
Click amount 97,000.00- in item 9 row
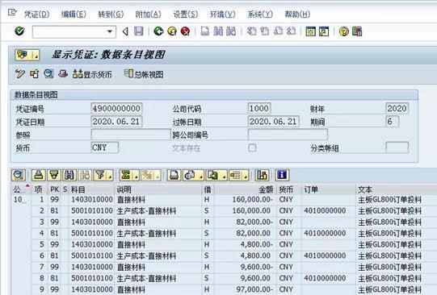[254, 289]
